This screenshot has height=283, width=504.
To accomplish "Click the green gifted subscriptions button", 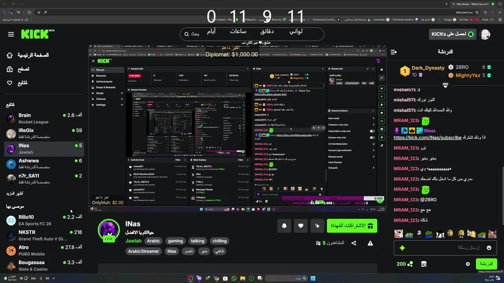I will pos(352,226).
